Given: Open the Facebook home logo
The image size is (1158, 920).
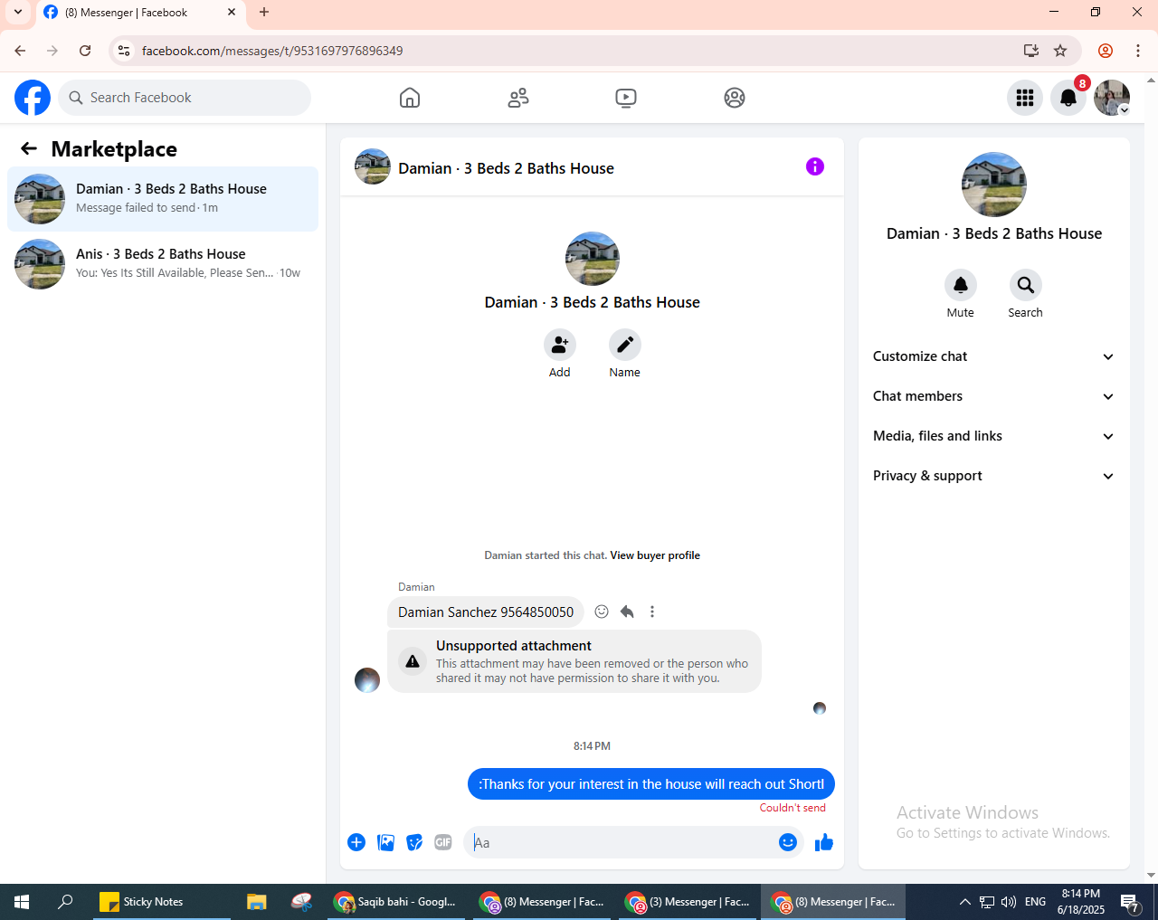Looking at the screenshot, I should 33,98.
